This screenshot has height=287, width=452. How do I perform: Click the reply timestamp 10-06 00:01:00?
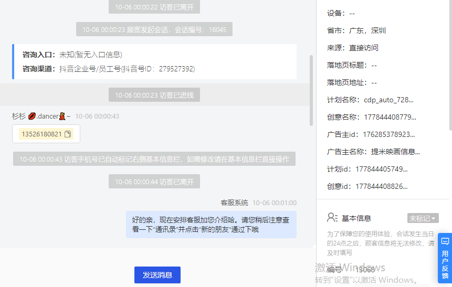point(275,203)
